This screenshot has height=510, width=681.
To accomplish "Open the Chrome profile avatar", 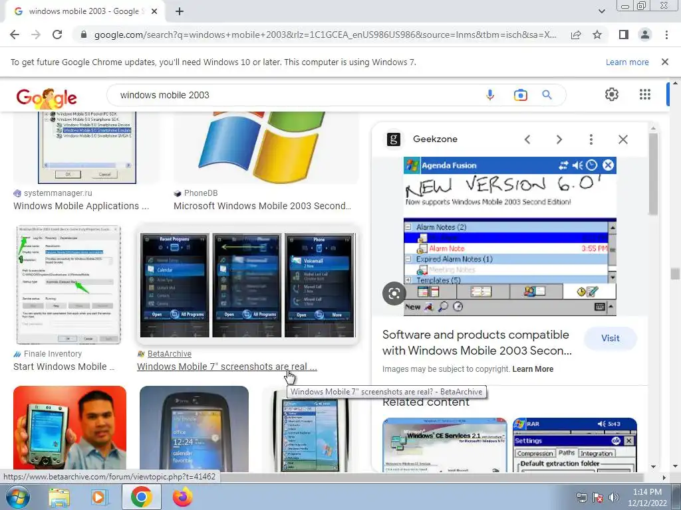I will [x=645, y=35].
